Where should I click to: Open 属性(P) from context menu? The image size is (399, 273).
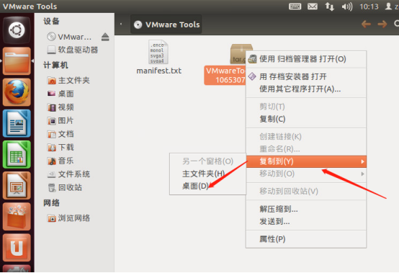coord(306,239)
